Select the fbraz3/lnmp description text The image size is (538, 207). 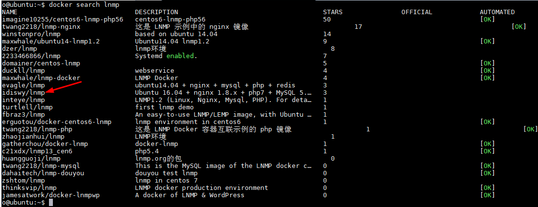223,115
